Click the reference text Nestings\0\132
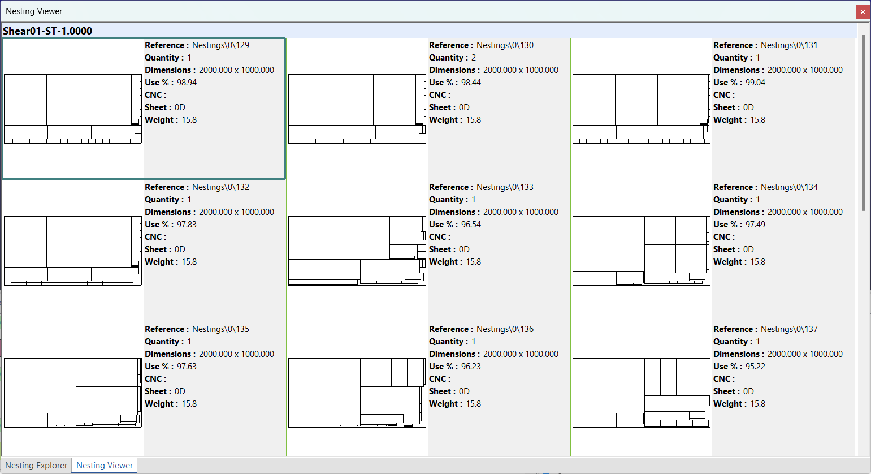 [220, 187]
